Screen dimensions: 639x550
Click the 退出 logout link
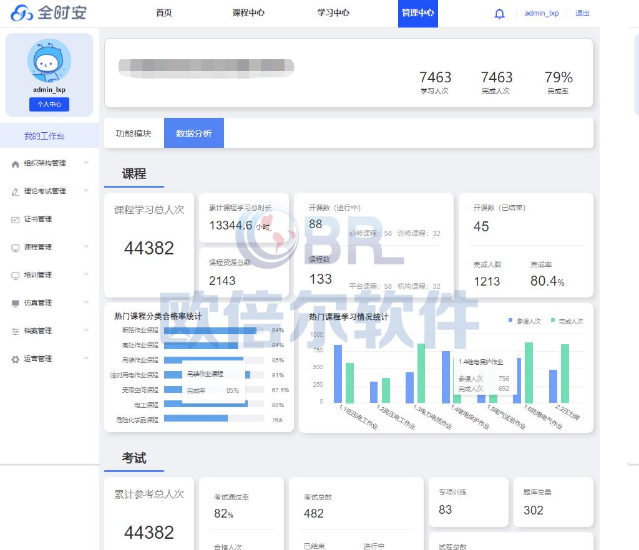pyautogui.click(x=582, y=13)
